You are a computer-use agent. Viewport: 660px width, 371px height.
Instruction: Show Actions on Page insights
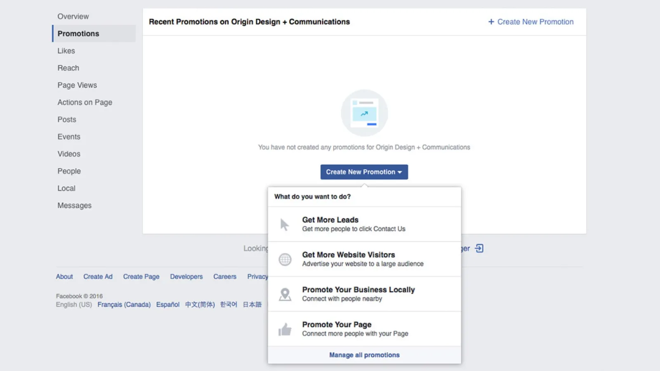[85, 102]
